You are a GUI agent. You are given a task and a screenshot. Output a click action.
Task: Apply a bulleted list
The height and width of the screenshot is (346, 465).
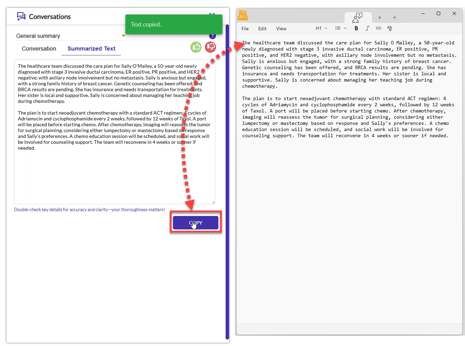click(338, 28)
